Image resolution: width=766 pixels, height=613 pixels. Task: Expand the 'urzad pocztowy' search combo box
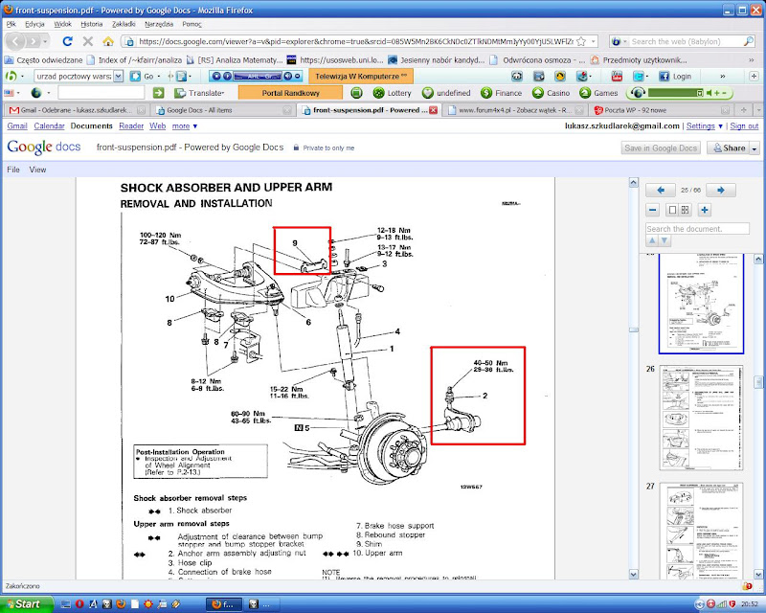(x=118, y=77)
